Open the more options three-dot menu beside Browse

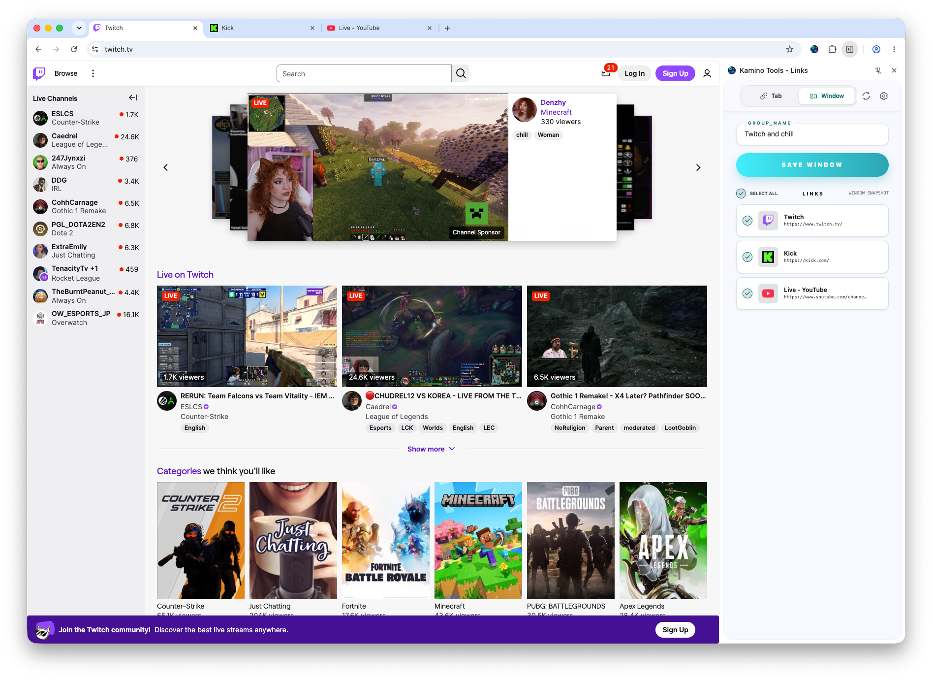click(93, 73)
